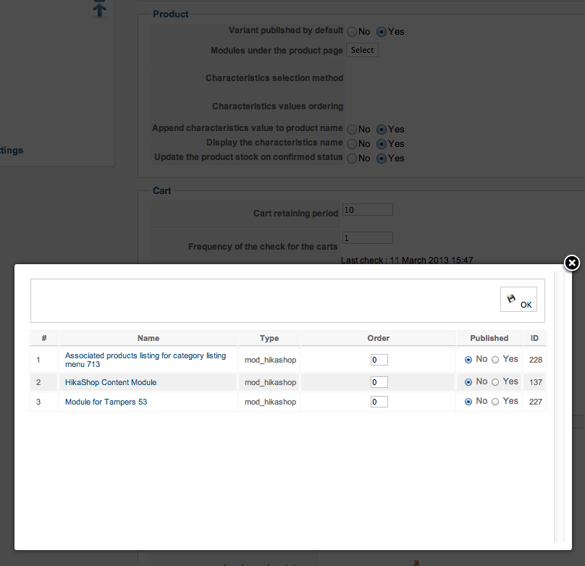Click the Order column header

point(379,338)
